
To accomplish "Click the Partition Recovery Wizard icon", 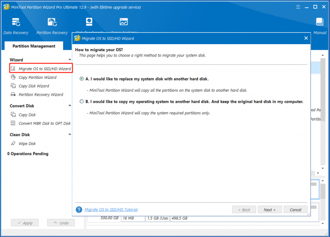I will coord(13,95).
